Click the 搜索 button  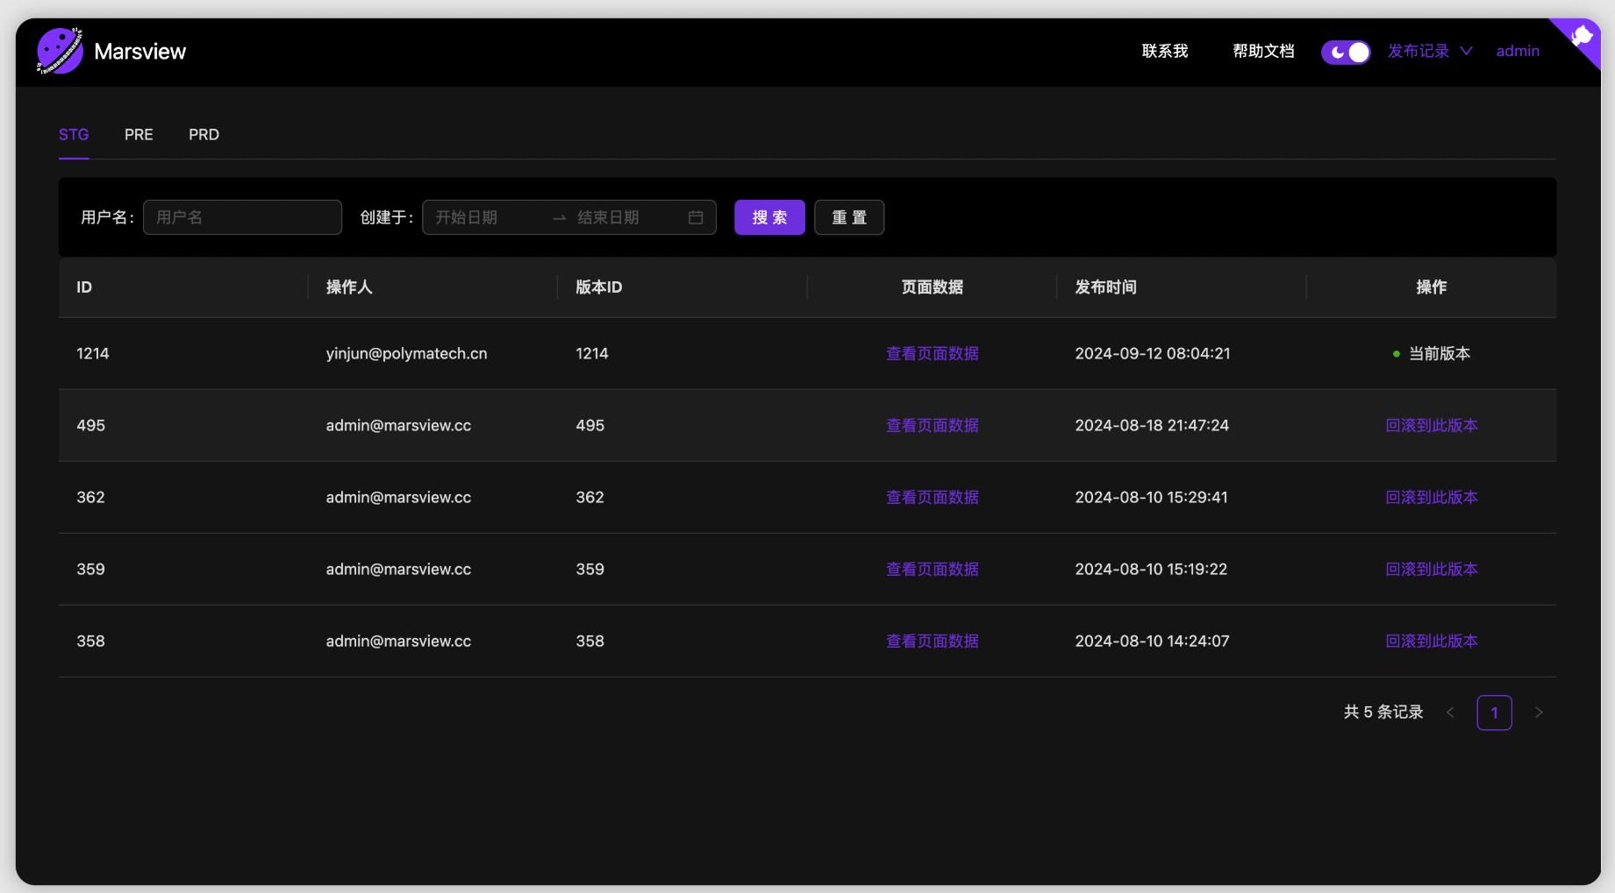769,217
